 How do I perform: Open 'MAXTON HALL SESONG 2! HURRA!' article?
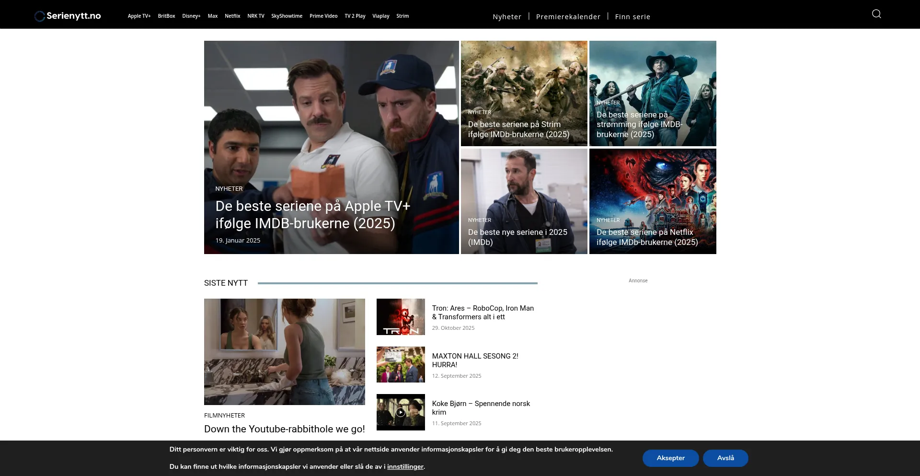click(x=475, y=360)
